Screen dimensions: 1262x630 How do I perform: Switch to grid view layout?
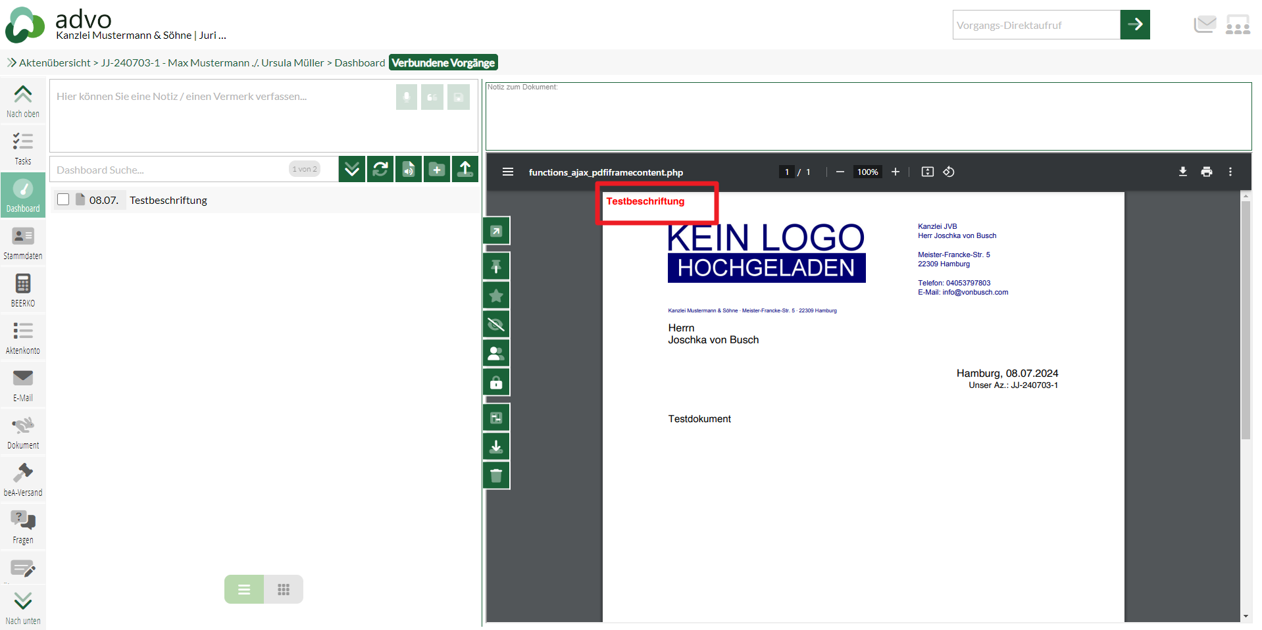[x=284, y=589]
